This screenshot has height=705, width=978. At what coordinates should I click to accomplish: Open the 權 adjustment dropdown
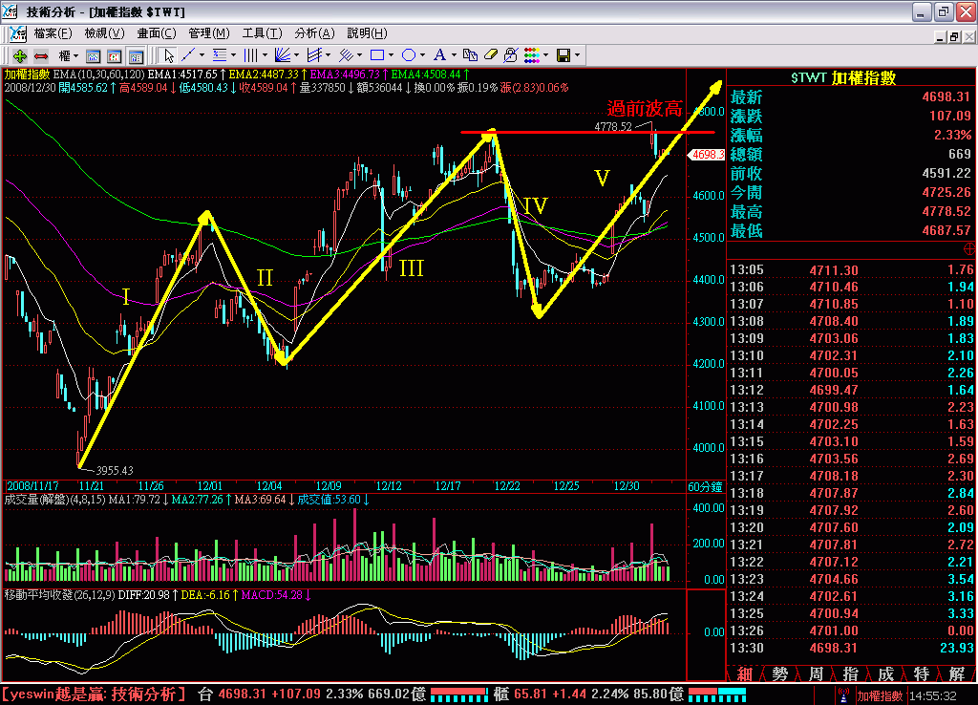[x=68, y=55]
